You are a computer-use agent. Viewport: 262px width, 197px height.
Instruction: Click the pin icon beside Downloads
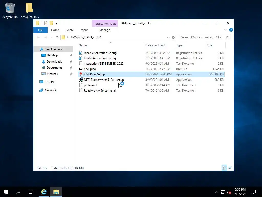pos(71,62)
